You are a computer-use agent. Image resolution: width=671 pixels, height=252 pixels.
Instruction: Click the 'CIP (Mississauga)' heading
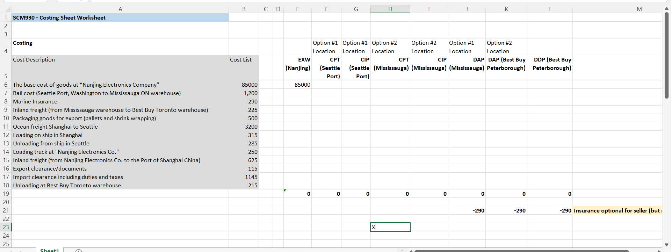pos(429,68)
